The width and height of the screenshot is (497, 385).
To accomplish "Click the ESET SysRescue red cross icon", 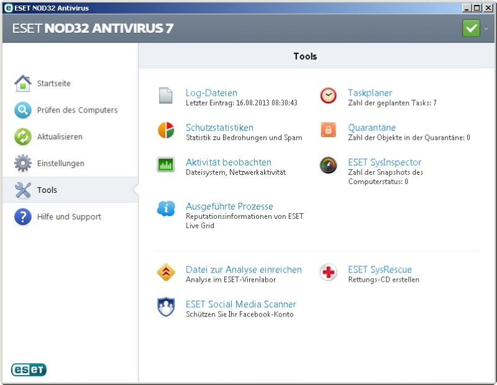I will pyautogui.click(x=328, y=272).
